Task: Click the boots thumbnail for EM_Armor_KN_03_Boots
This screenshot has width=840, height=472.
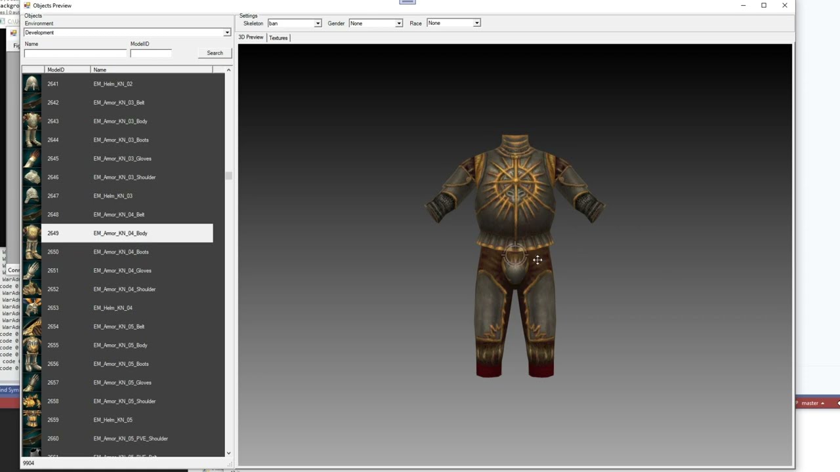Action: point(31,140)
